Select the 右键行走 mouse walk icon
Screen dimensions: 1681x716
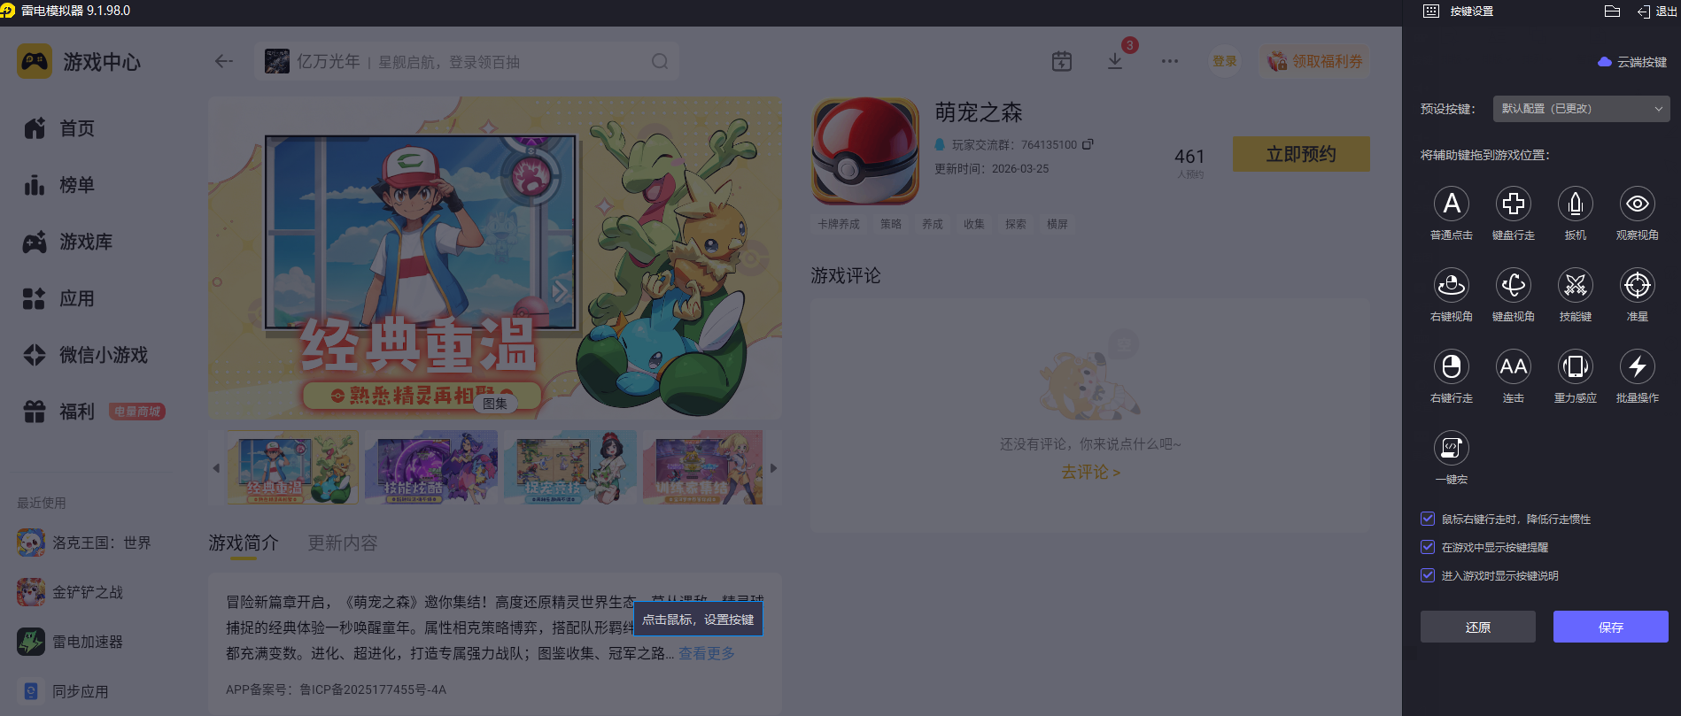[x=1451, y=366]
